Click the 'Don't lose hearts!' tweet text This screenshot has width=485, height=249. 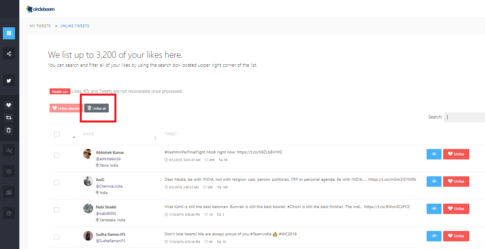[230, 234]
